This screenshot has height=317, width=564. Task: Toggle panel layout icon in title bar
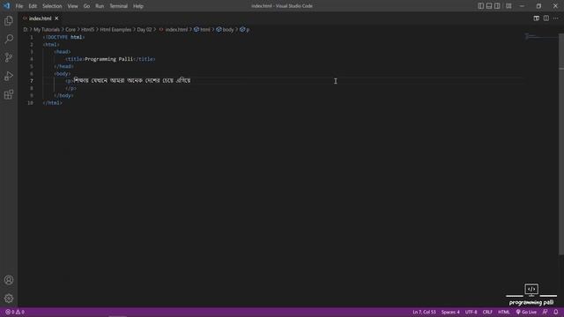pos(489,6)
